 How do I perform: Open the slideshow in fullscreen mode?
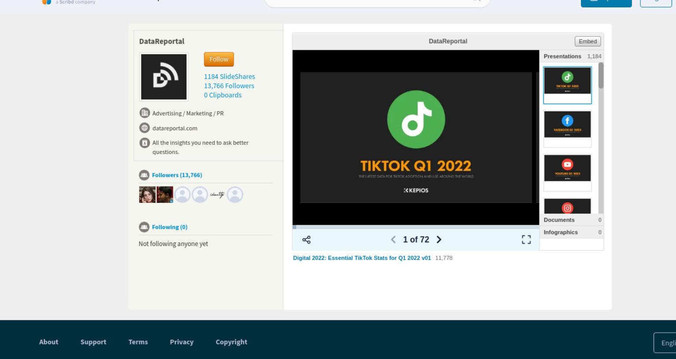526,240
